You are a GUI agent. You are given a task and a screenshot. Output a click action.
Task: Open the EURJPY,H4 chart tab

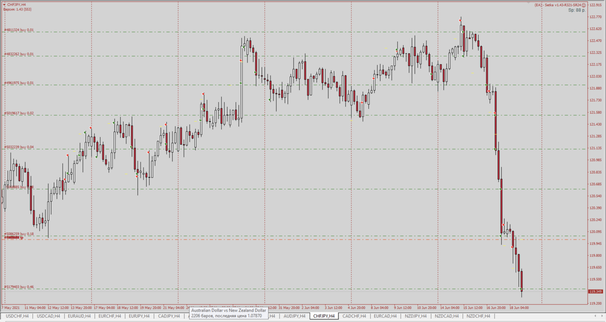[x=139, y=316]
